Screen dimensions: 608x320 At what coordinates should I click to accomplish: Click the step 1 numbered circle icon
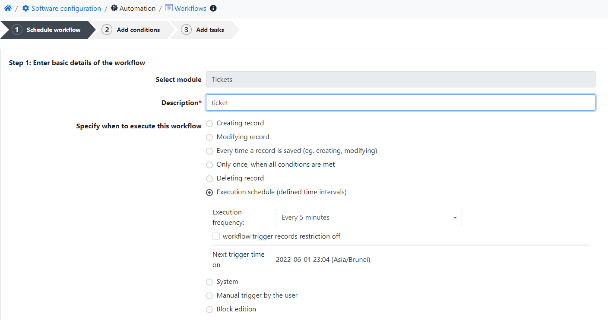point(16,30)
